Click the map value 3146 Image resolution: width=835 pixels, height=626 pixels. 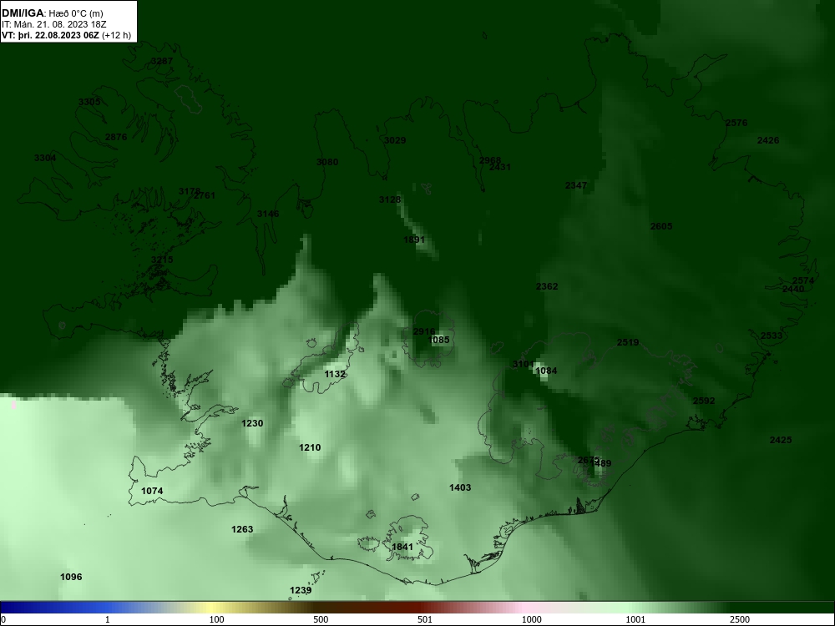268,214
